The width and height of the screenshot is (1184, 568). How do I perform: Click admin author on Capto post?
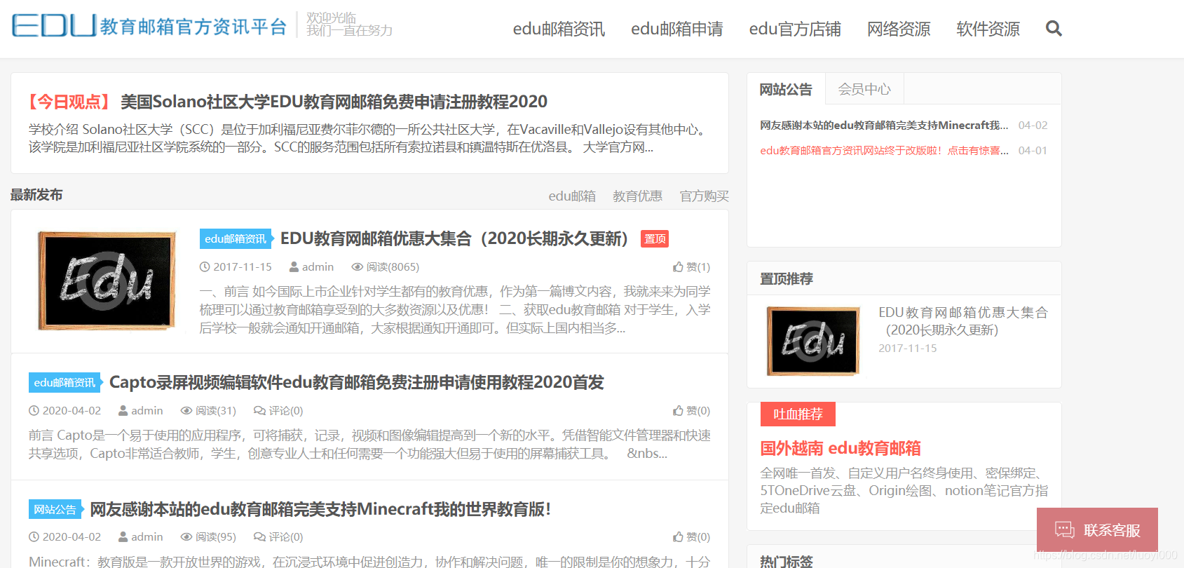point(140,411)
